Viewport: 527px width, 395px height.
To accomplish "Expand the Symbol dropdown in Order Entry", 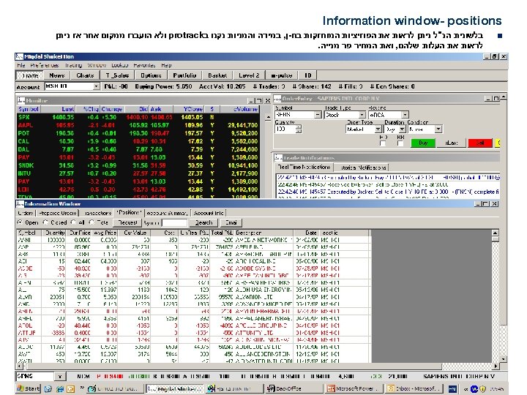I will tap(318, 115).
